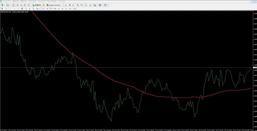Open the new chart dropdown arrow
This screenshot has width=257, height=131.
pos(5,5)
